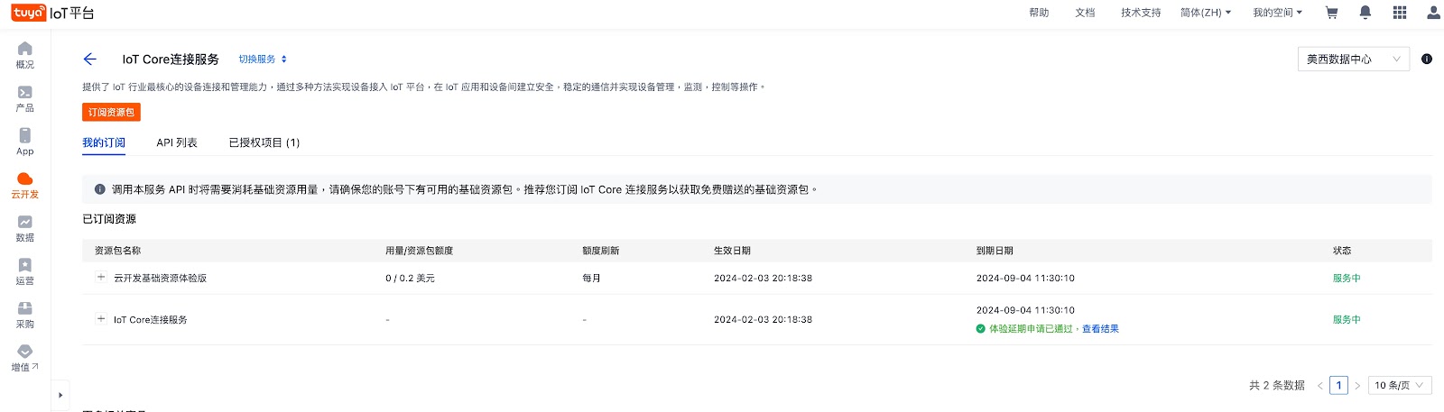This screenshot has width=1444, height=412.
Task: Click the next page arrow
Action: (1357, 386)
